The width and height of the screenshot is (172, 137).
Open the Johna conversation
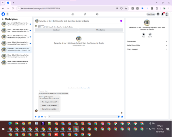click(x=16, y=43)
